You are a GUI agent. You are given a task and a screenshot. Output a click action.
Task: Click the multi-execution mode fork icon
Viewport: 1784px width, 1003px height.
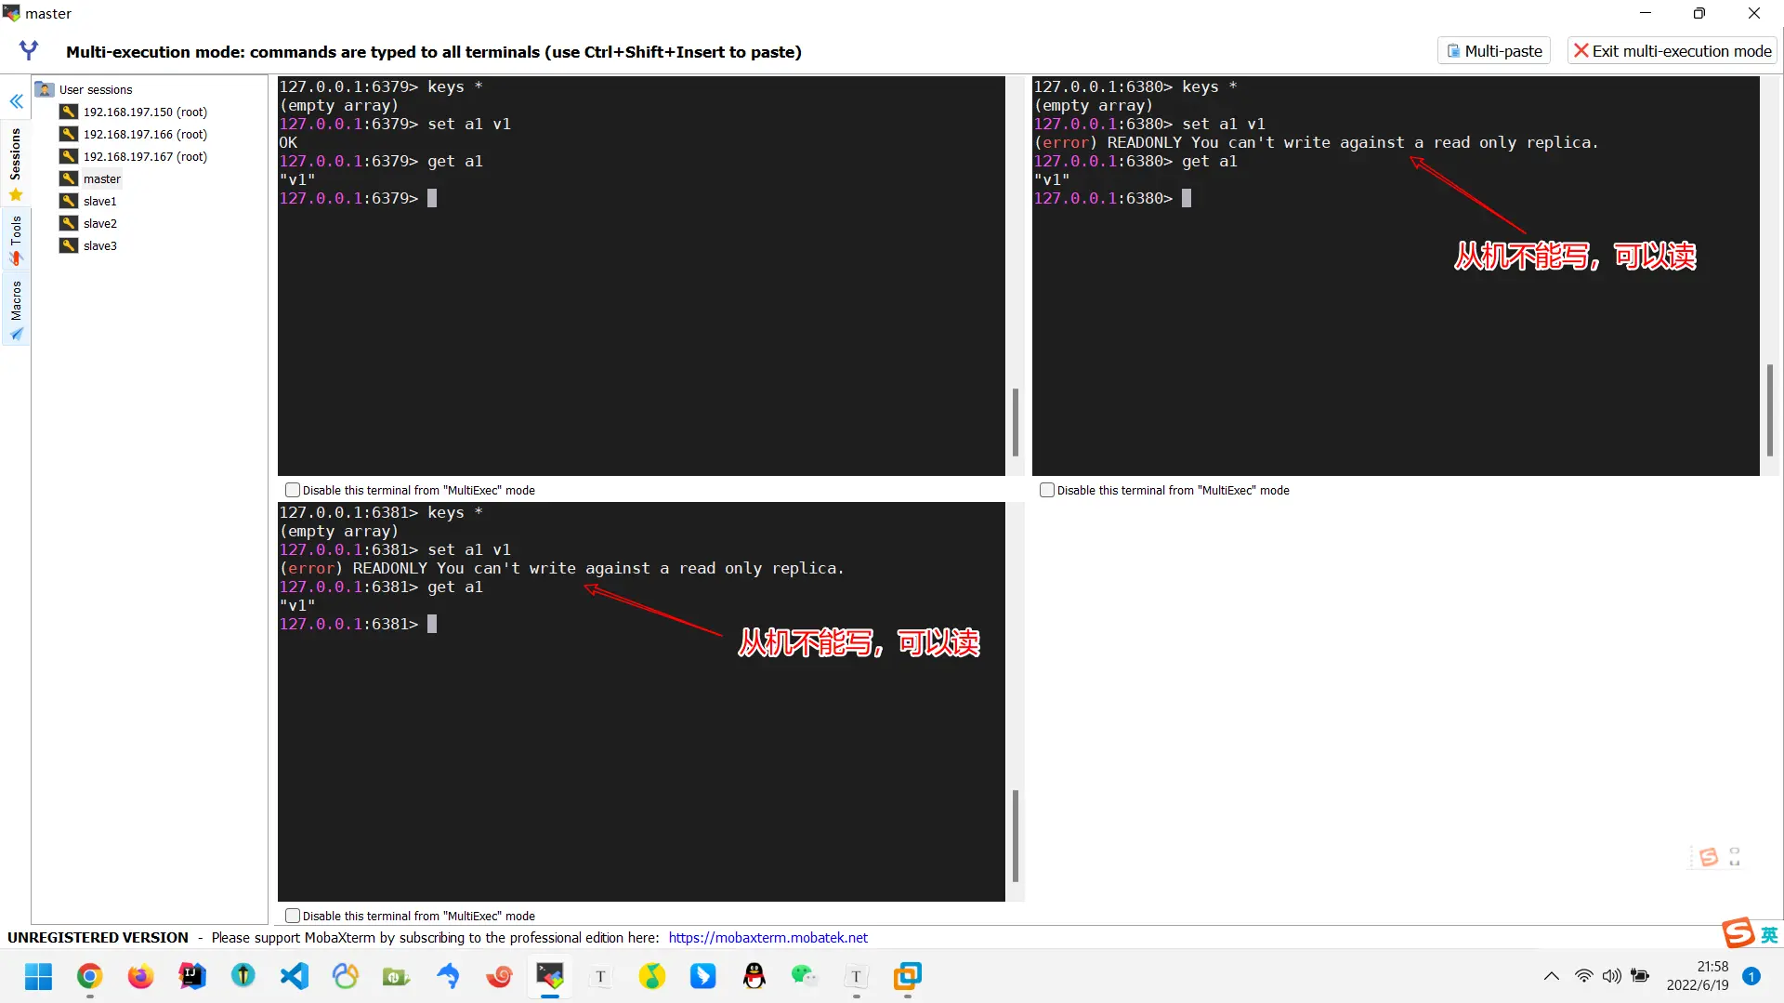click(x=29, y=50)
